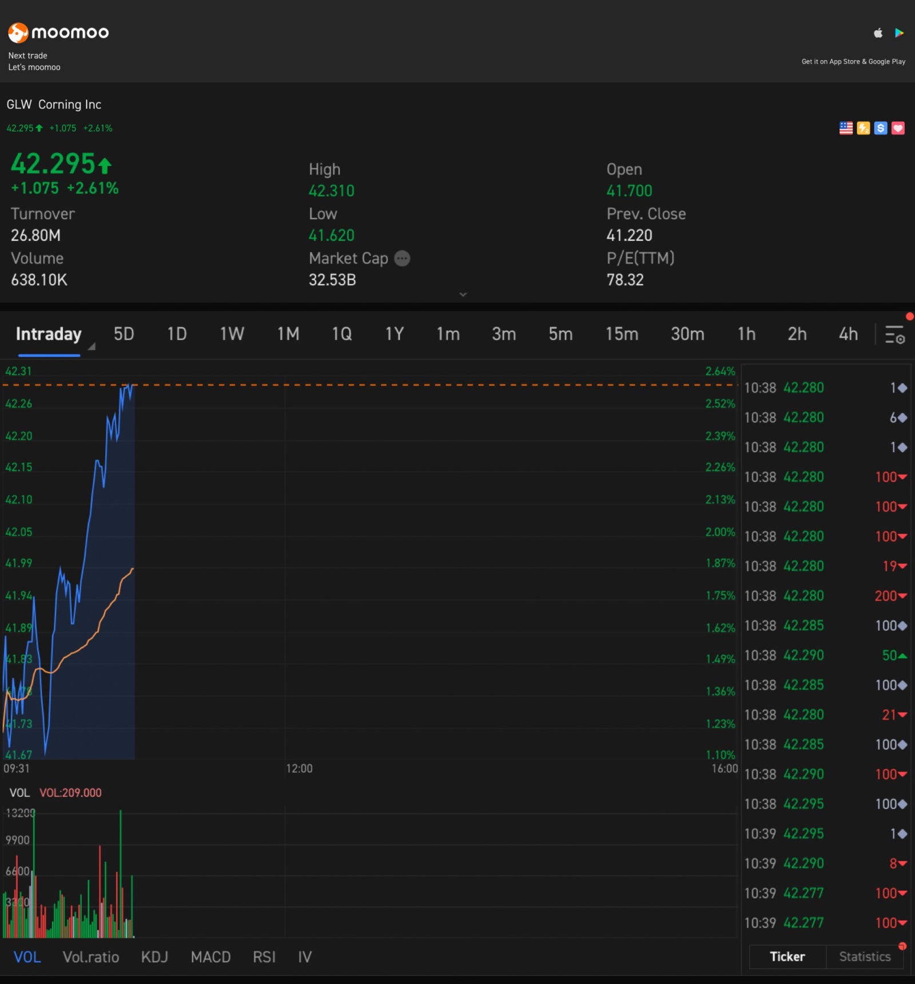Viewport: 915px width, 984px height.
Task: Open chart settings icon beside 4h
Action: pos(895,334)
